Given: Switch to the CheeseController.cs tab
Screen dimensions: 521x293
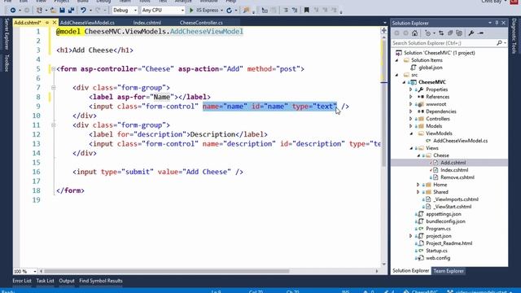Looking at the screenshot, I should click(x=201, y=23).
